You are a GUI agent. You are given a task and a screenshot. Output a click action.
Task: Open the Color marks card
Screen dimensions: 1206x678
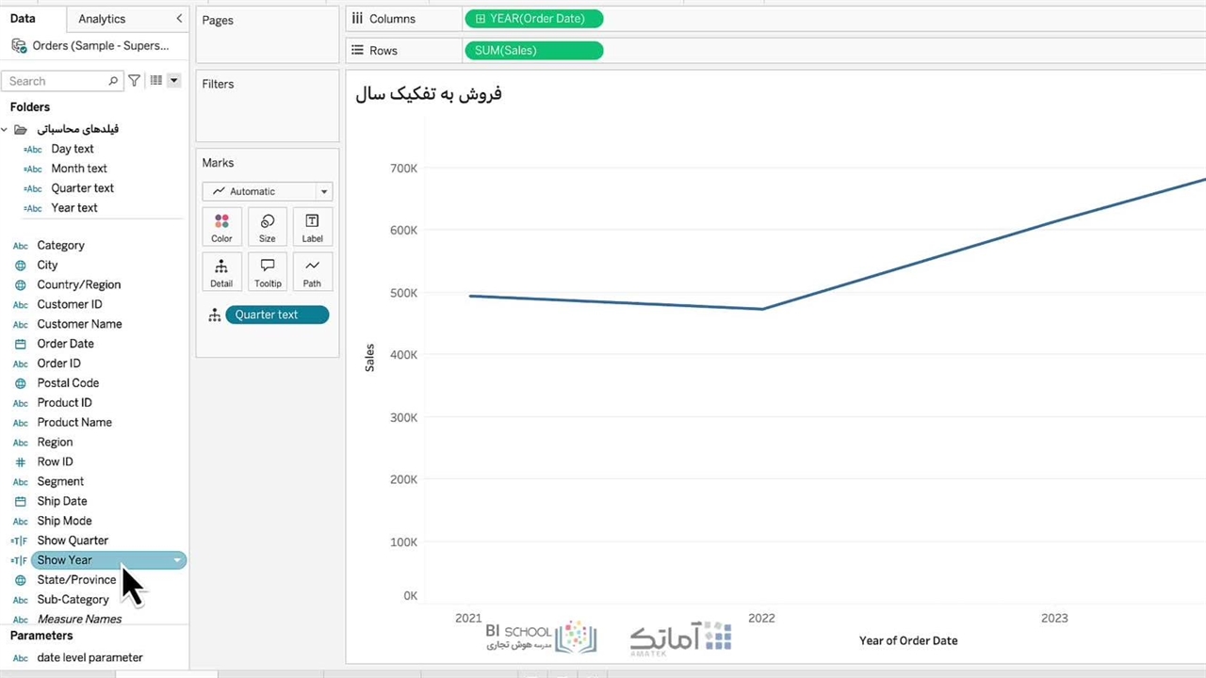pyautogui.click(x=221, y=227)
